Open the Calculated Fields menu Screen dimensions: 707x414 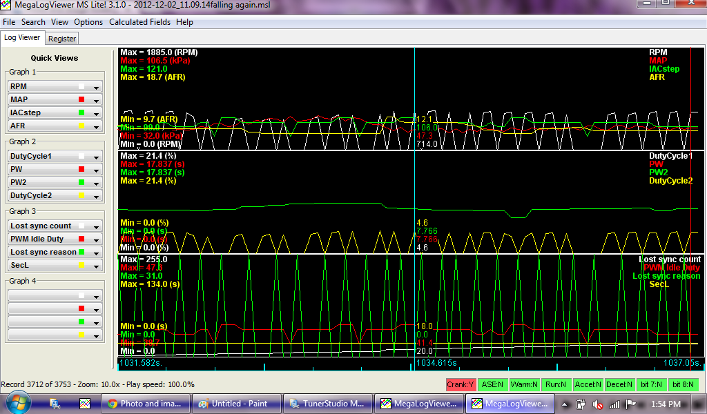coord(138,22)
